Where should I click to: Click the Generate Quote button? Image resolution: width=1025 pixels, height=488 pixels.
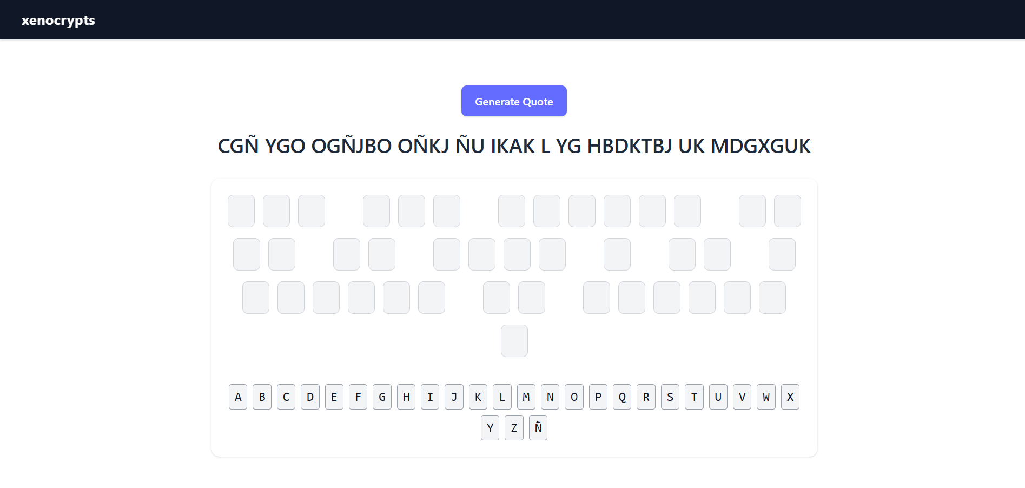click(x=514, y=101)
